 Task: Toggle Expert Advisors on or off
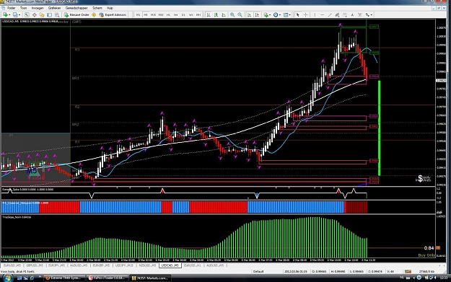113,14
